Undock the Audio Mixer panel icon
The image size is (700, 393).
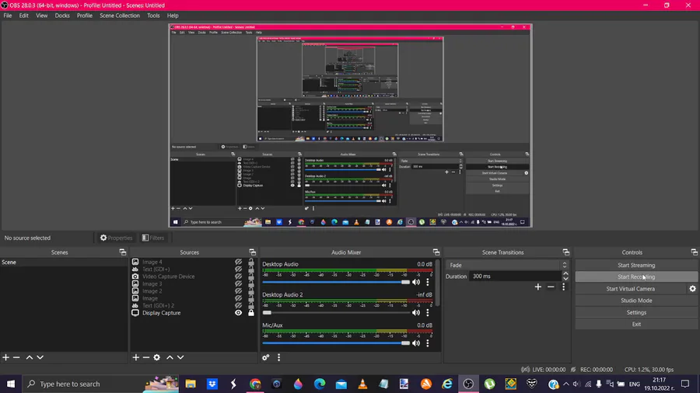[436, 252]
